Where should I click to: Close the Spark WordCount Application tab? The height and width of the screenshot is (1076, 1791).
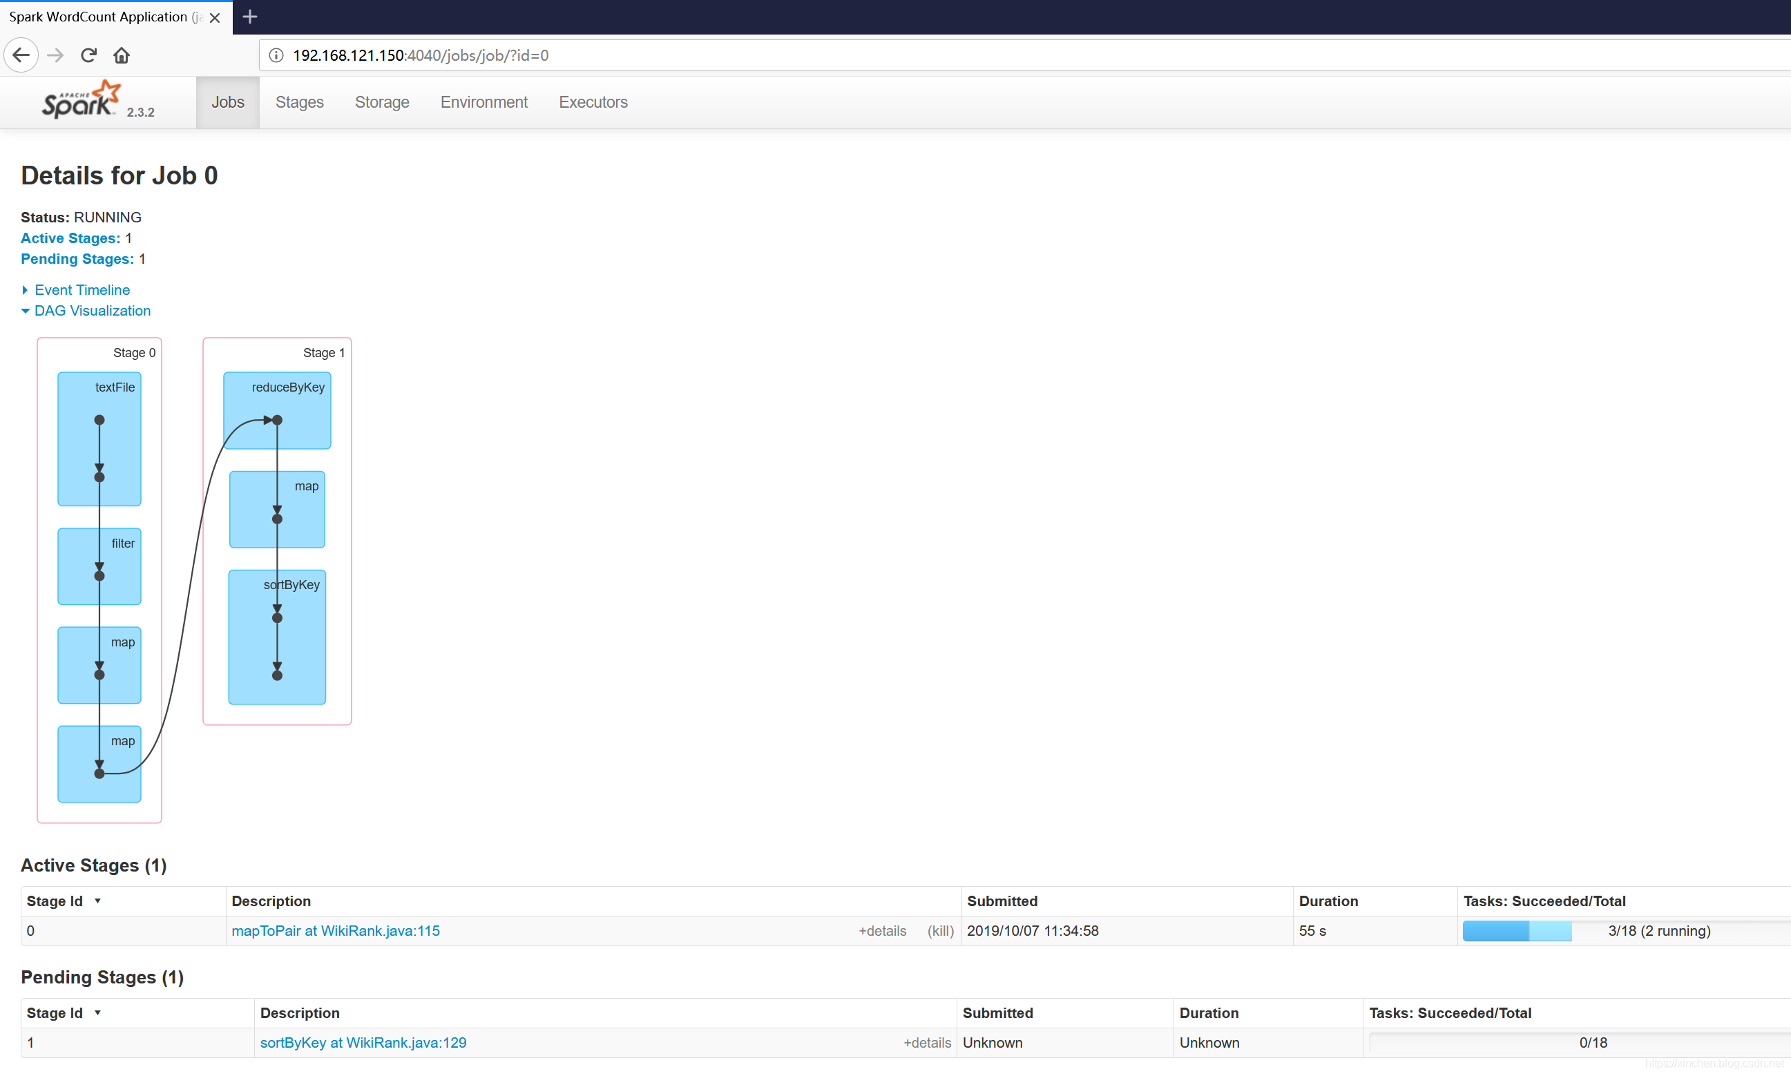(x=215, y=17)
